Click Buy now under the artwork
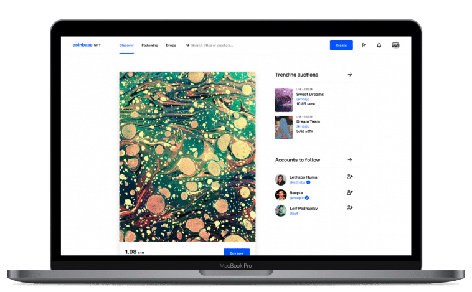This screenshot has height=292, width=472. pos(237,252)
